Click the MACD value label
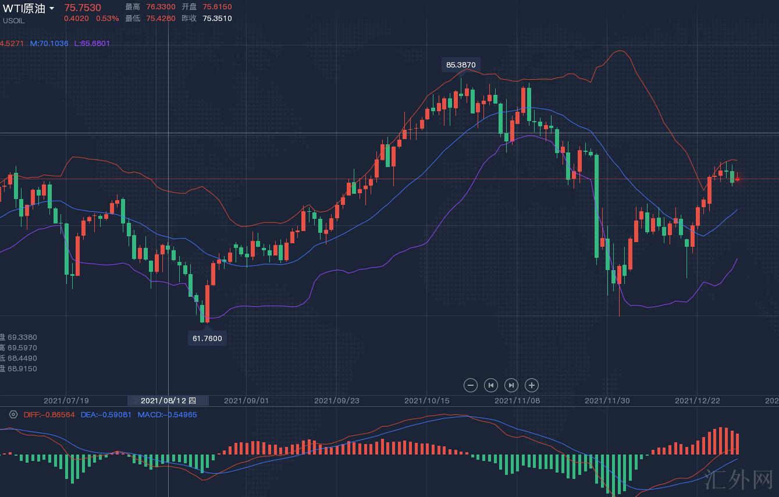This screenshot has height=497, width=779. tap(167, 414)
